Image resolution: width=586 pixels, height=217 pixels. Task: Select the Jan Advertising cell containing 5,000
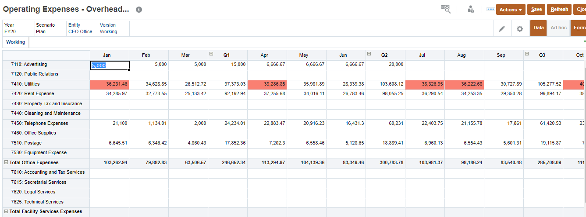coord(110,65)
